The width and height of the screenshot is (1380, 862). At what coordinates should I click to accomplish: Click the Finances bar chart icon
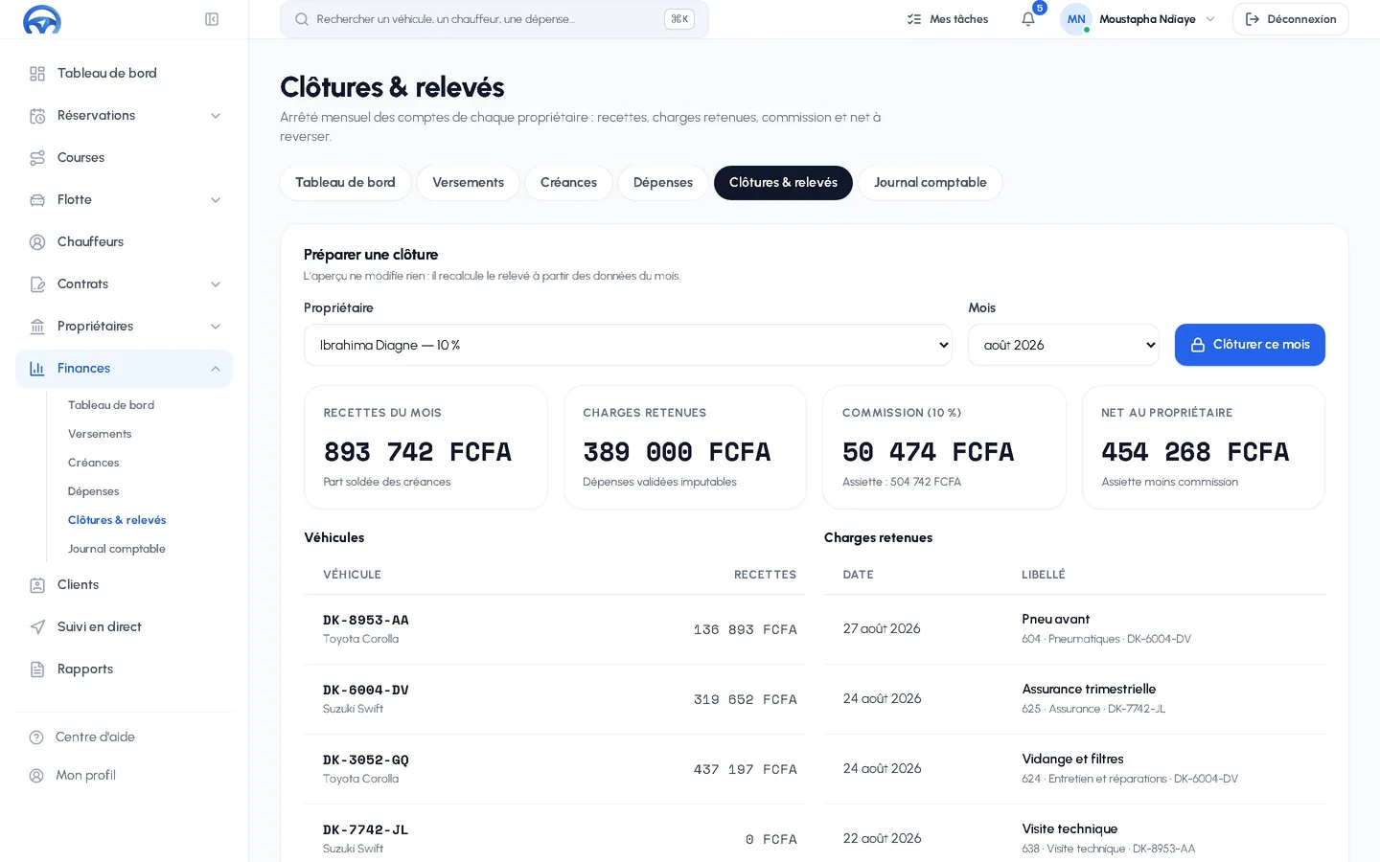tap(37, 369)
